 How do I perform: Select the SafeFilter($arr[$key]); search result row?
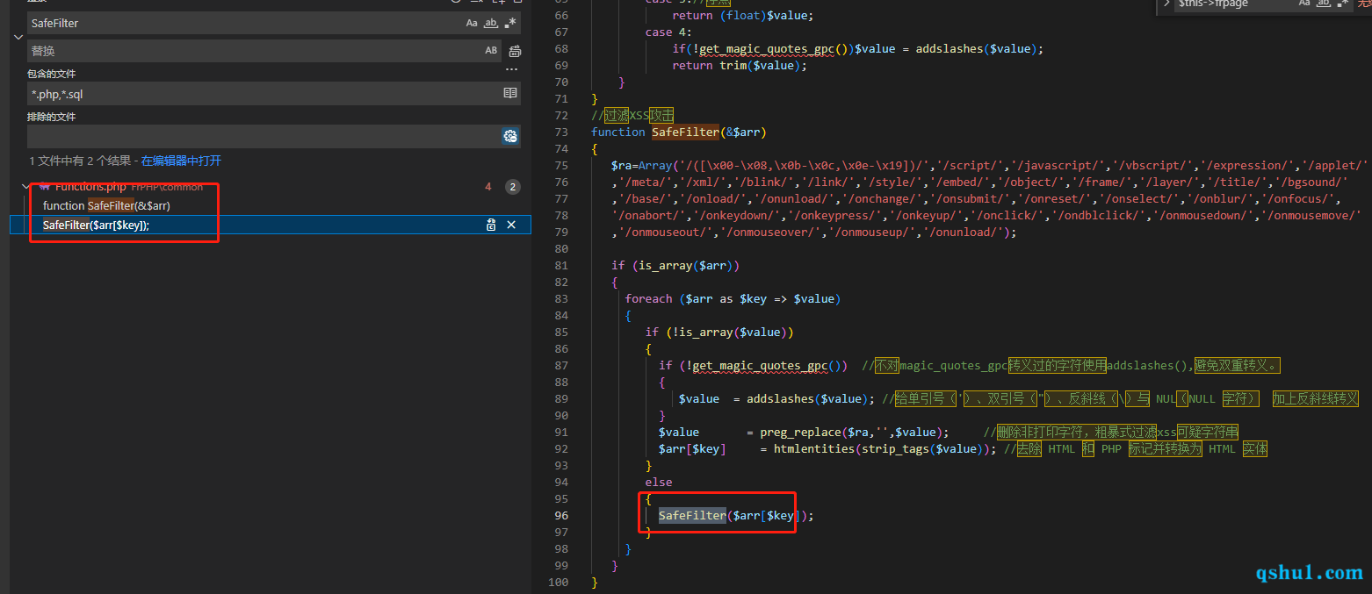271,225
